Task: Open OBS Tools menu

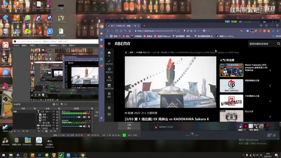Action: (x=64, y=46)
